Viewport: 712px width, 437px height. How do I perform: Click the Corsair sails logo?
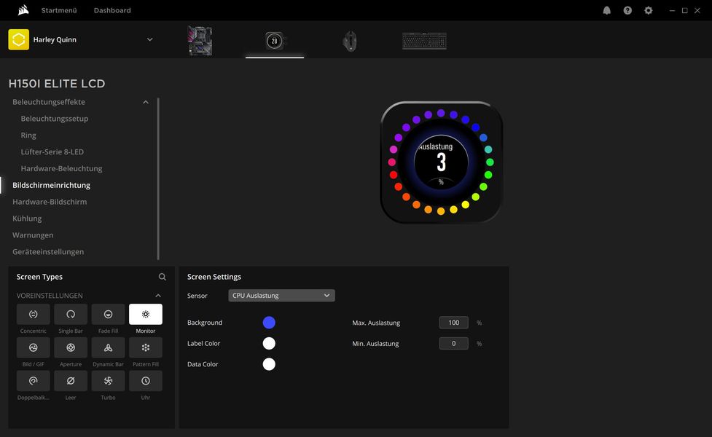[x=23, y=10]
